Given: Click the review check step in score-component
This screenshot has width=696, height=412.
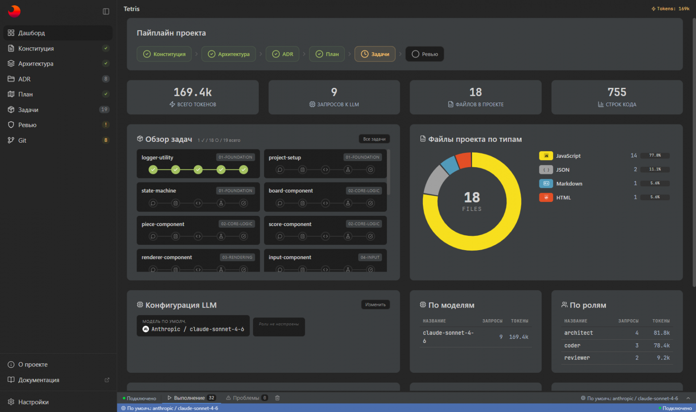Looking at the screenshot, I should (x=371, y=236).
